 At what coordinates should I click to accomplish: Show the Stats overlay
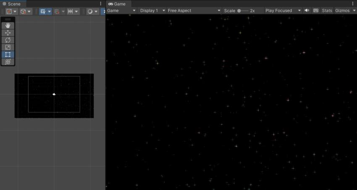327,10
